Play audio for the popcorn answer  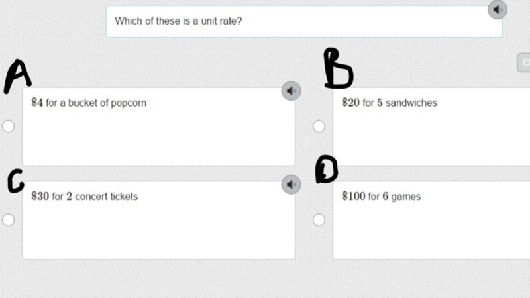tap(291, 91)
